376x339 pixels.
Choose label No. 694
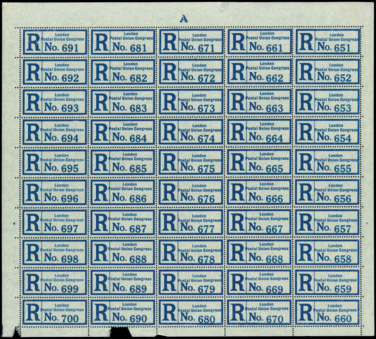55,132
